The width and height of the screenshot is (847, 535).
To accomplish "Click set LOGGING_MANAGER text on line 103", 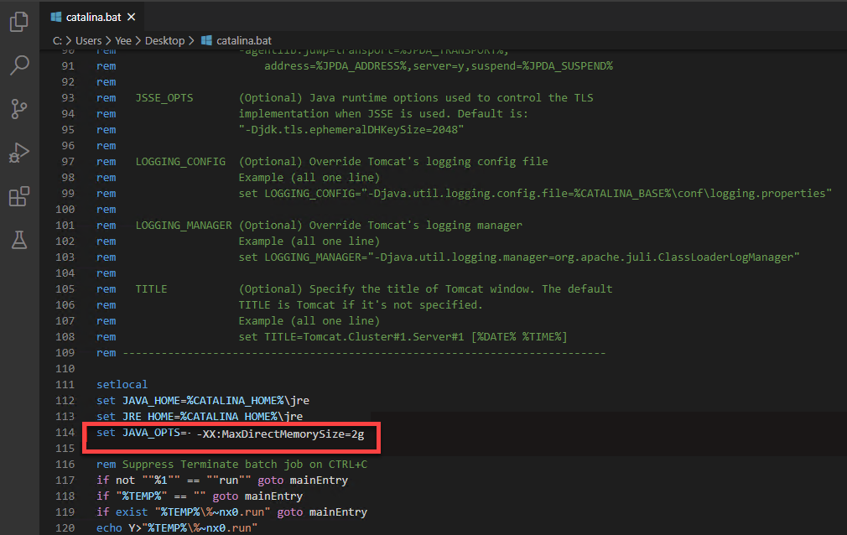I will pyautogui.click(x=518, y=257).
